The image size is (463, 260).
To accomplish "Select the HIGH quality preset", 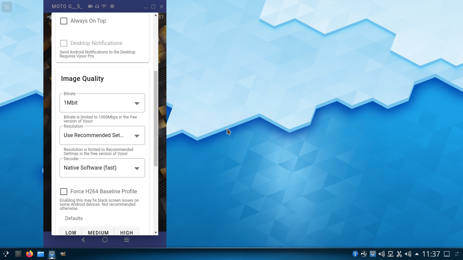I will click(x=126, y=233).
